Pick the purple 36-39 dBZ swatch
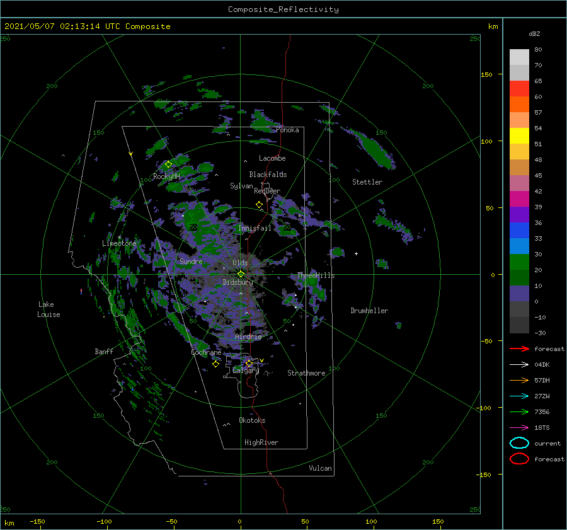The height and width of the screenshot is (530, 567). coord(519,215)
